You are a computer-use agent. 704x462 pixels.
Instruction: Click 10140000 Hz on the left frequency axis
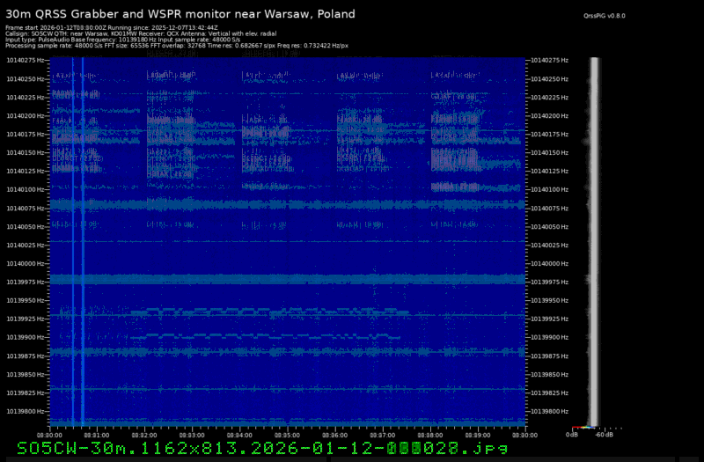pos(26,263)
